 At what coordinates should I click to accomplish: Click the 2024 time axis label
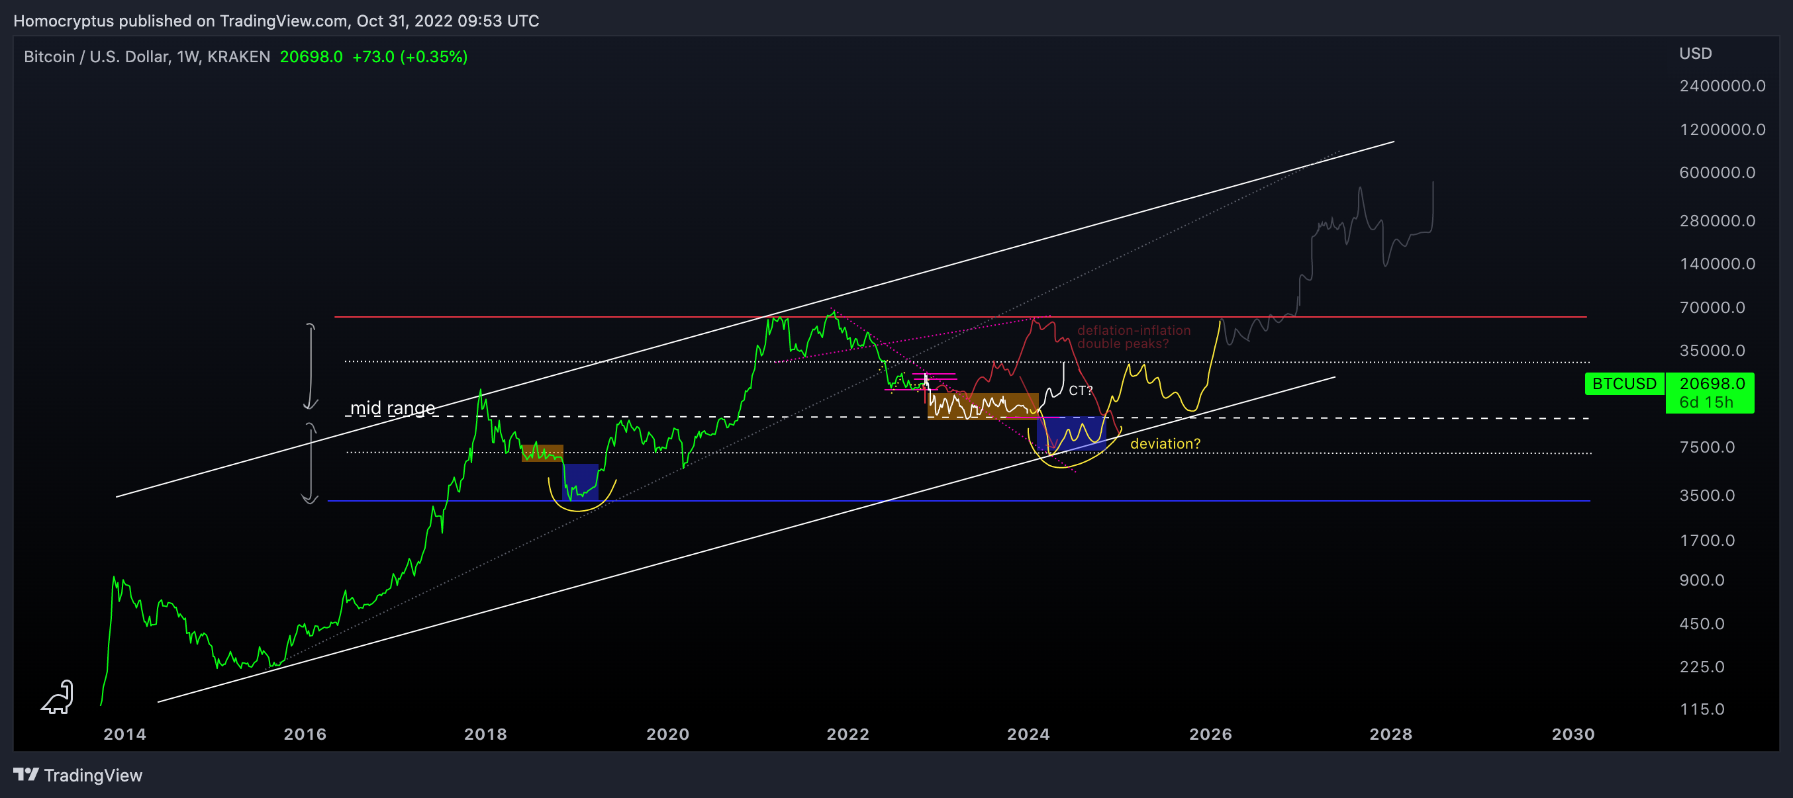pos(1029,734)
